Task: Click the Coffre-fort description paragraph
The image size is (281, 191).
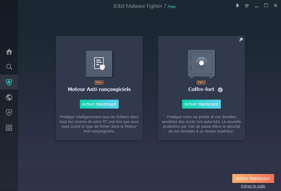Action: 201,124
